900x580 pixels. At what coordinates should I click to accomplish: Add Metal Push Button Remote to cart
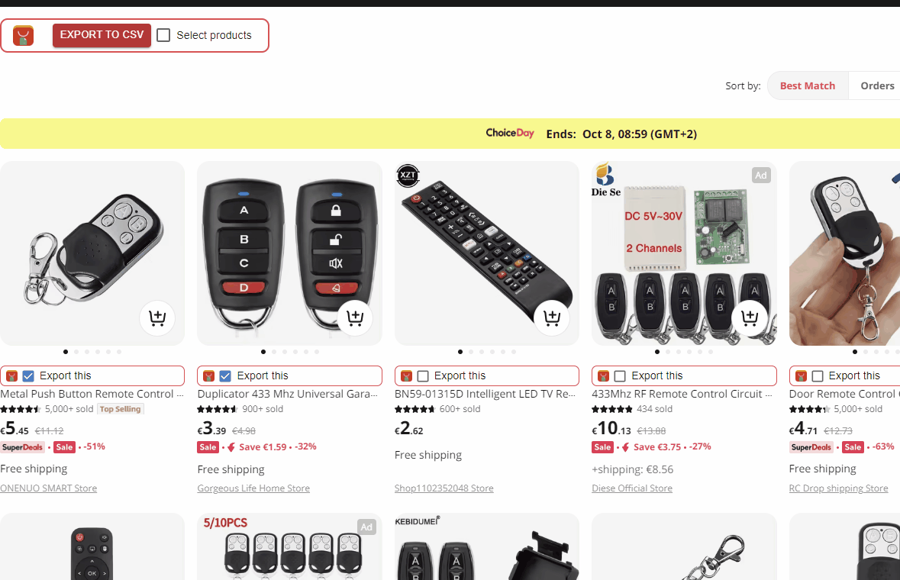[157, 317]
